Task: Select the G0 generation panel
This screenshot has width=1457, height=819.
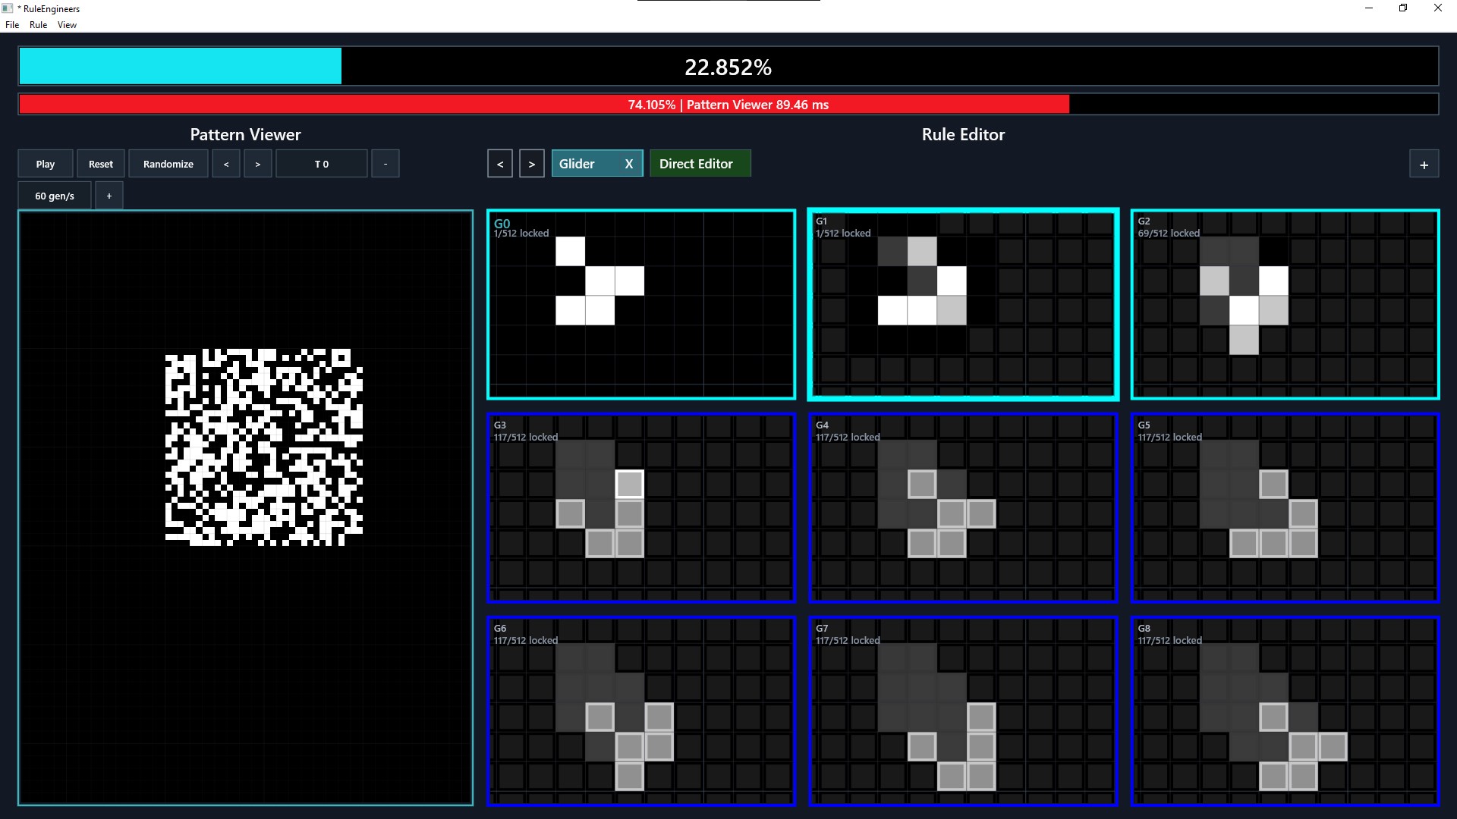Action: [x=641, y=304]
